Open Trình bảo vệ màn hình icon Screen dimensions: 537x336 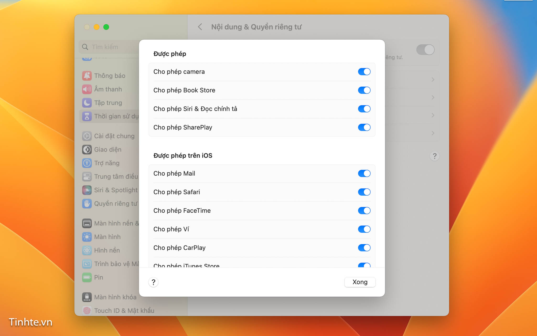pos(87,264)
